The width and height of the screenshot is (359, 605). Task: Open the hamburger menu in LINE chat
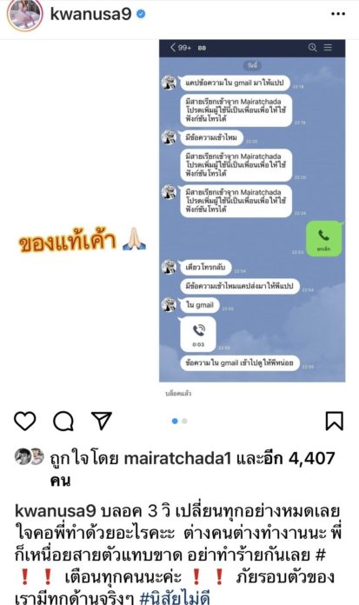[328, 48]
